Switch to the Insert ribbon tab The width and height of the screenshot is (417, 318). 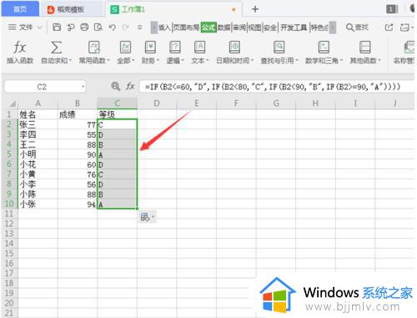(164, 28)
